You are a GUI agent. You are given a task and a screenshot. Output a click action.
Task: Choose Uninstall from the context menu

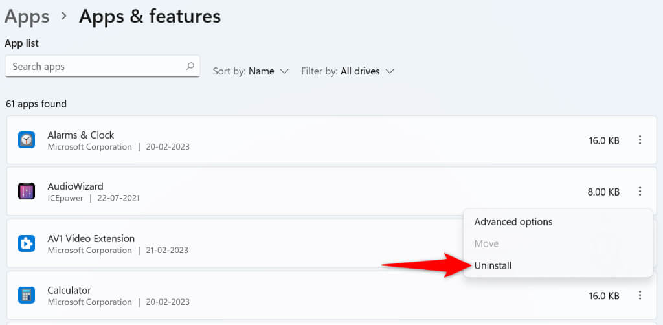(x=493, y=265)
